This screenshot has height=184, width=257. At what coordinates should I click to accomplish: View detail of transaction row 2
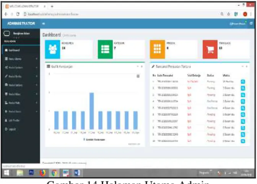pos(243,88)
